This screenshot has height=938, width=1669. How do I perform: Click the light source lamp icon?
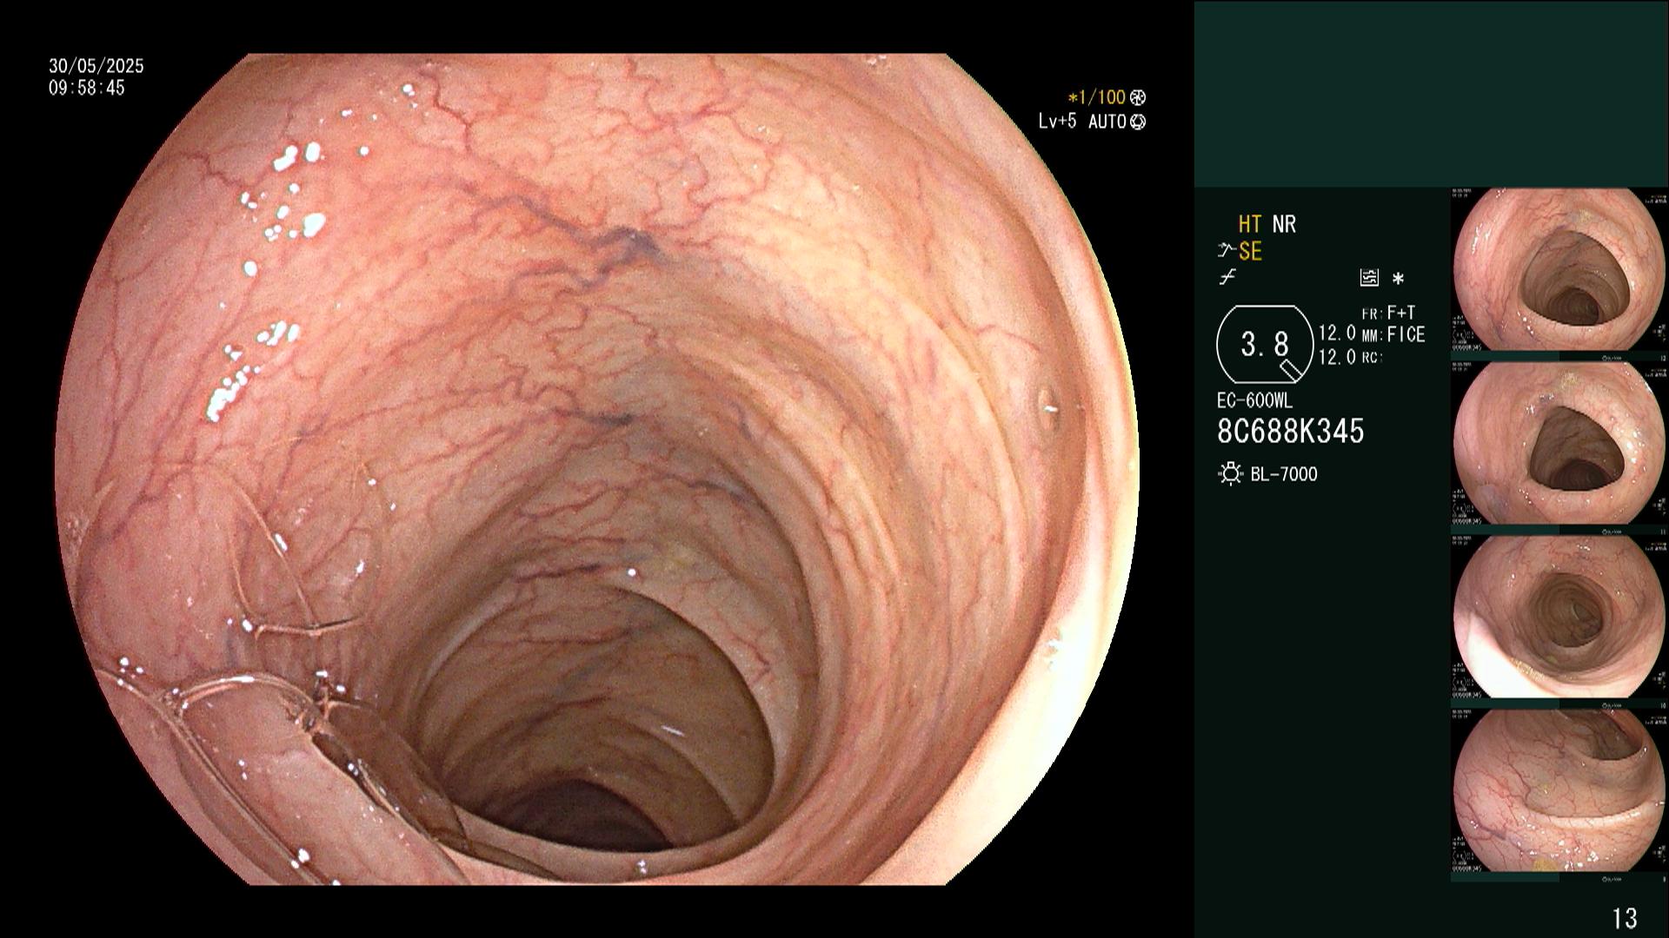click(1231, 474)
